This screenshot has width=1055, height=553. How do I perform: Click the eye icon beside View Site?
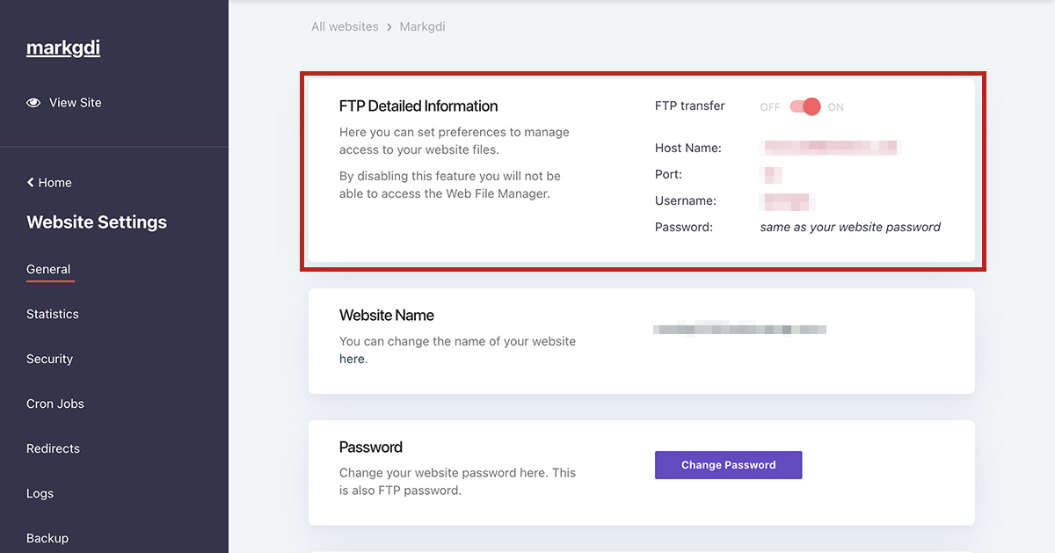33,103
